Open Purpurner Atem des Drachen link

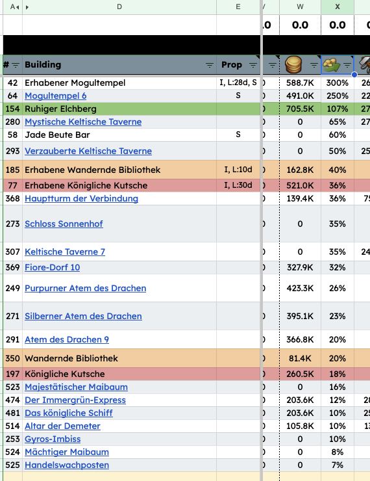coord(86,288)
